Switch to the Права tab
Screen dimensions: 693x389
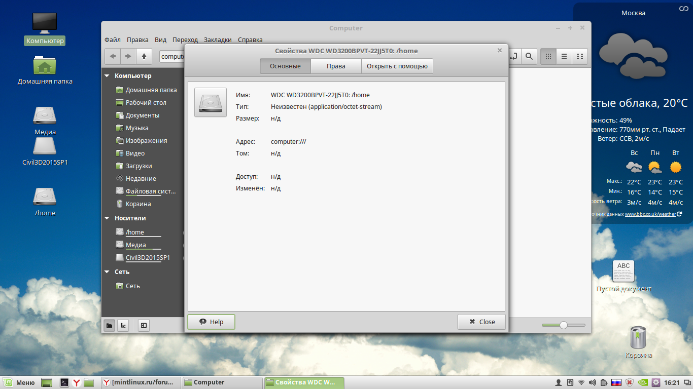point(336,66)
